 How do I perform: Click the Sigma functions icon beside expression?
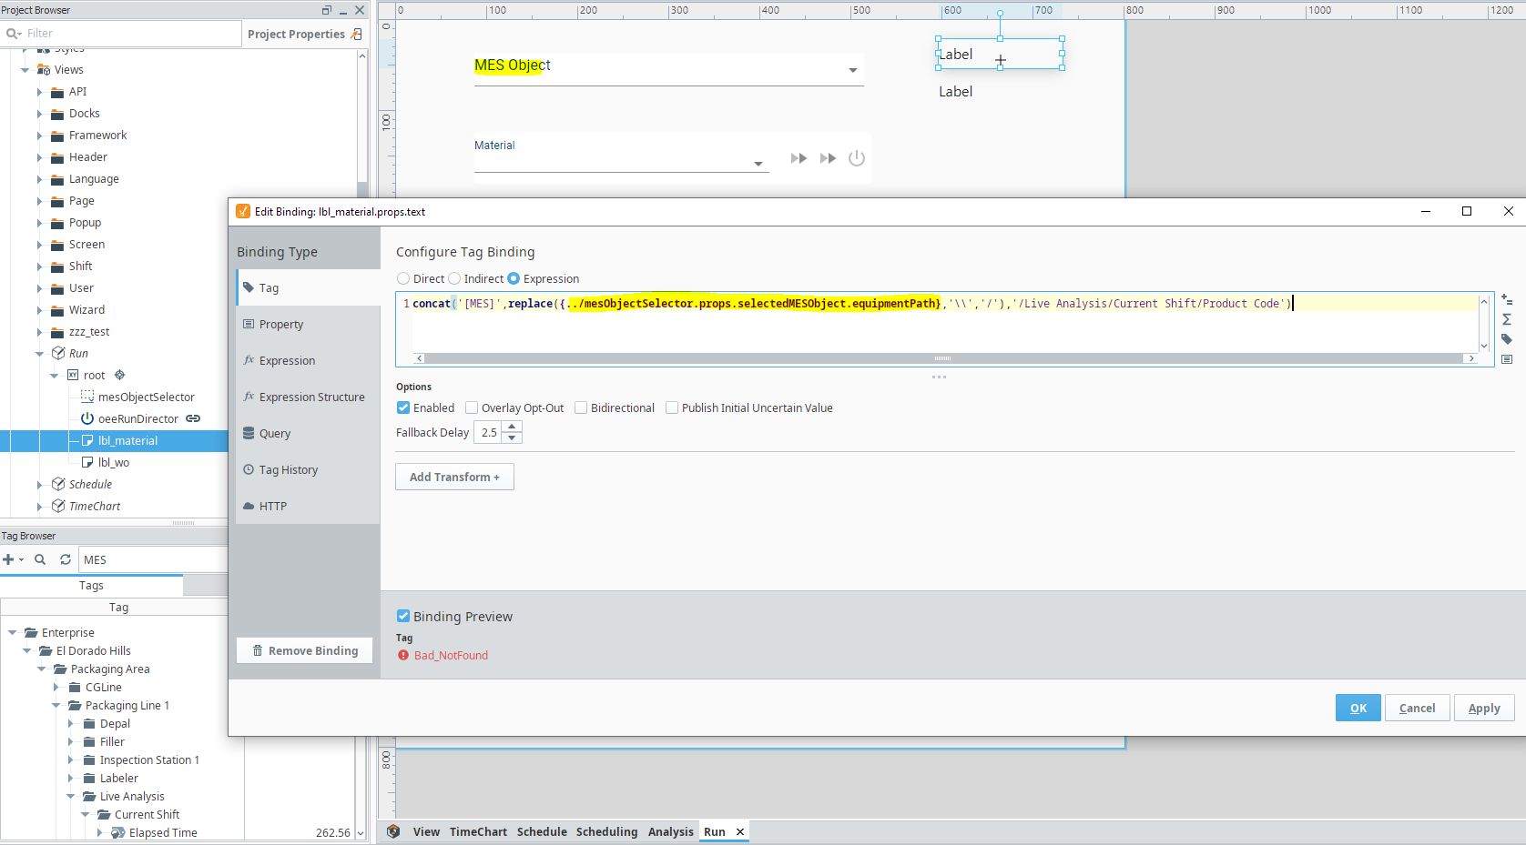[1507, 319]
